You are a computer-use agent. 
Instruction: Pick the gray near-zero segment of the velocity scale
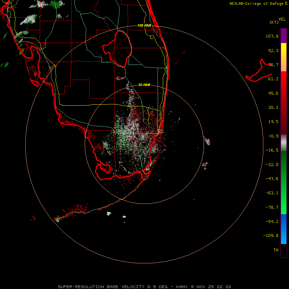click(284, 143)
